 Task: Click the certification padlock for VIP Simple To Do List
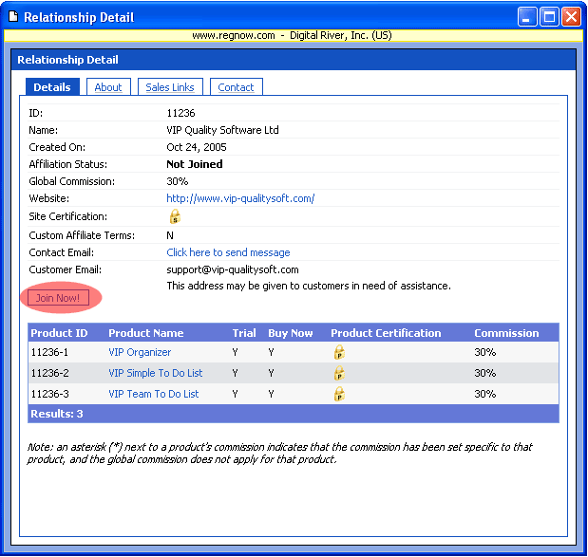click(339, 373)
